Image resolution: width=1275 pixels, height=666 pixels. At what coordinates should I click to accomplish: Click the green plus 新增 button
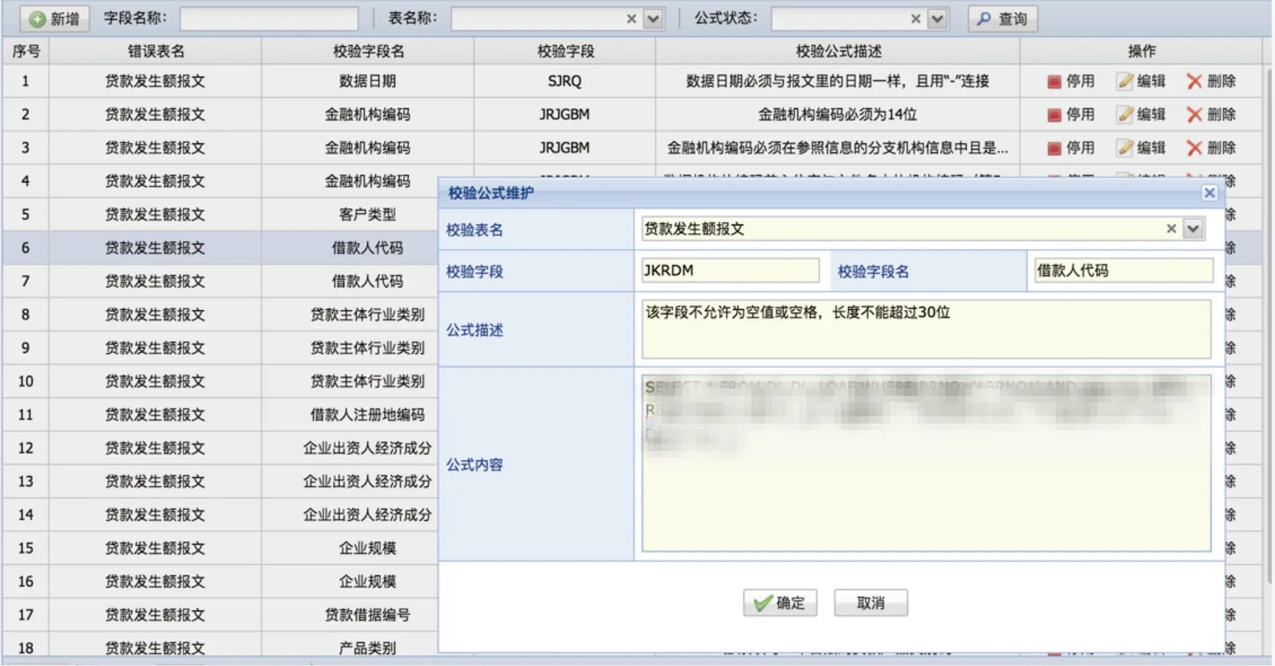[x=54, y=18]
